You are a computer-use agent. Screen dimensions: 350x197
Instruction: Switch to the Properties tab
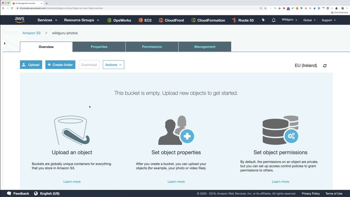pyautogui.click(x=99, y=47)
